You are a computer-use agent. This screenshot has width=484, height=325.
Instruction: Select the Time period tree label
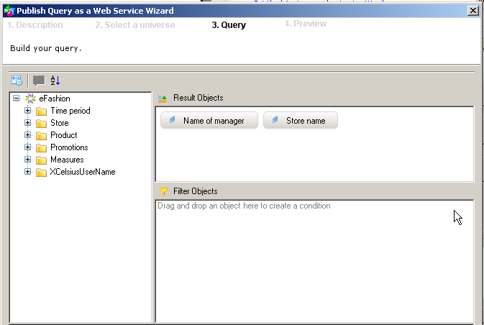click(x=70, y=111)
